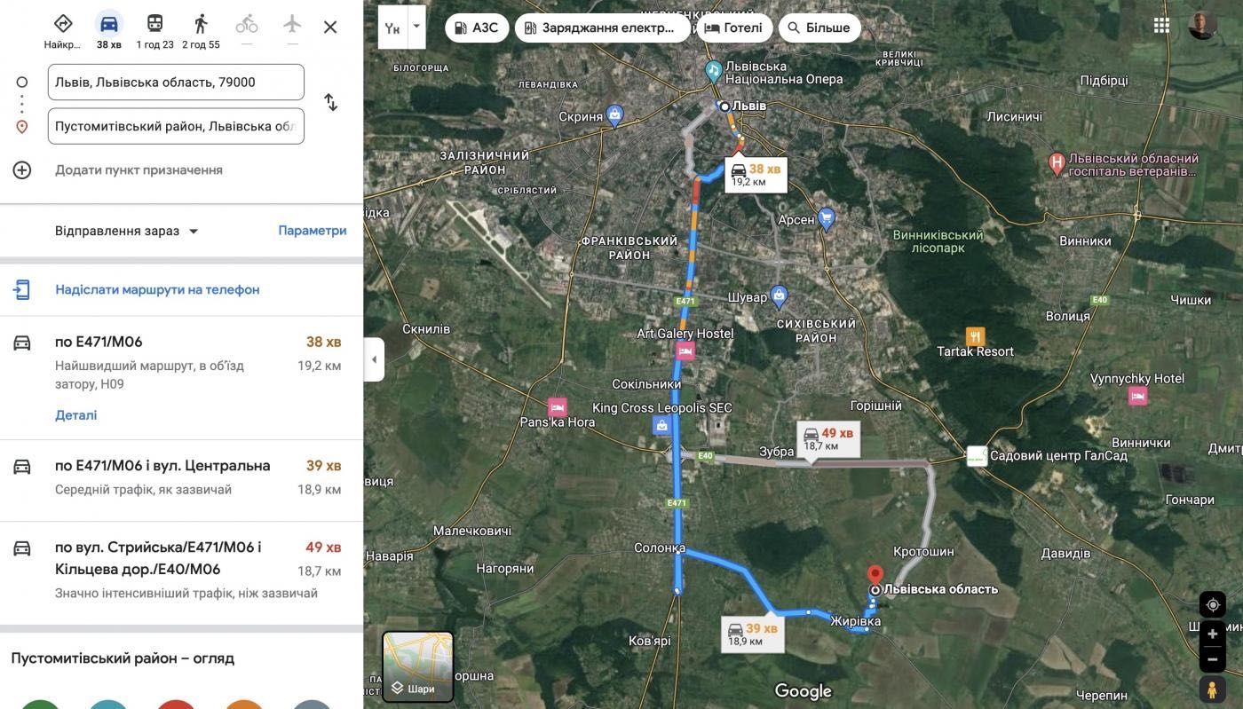Open the input tools dropdown arrow
The height and width of the screenshot is (709, 1243).
pyautogui.click(x=416, y=28)
